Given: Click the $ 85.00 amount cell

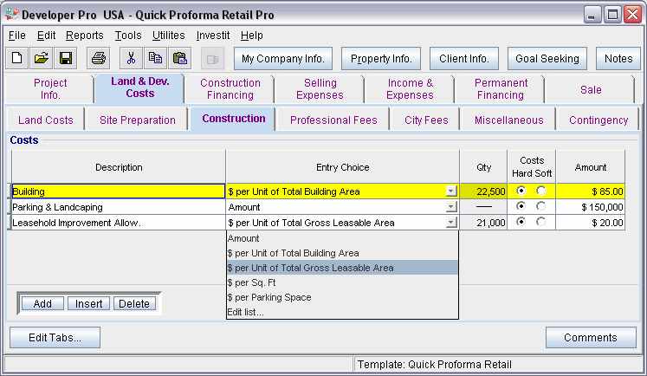Looking at the screenshot, I should [x=590, y=191].
